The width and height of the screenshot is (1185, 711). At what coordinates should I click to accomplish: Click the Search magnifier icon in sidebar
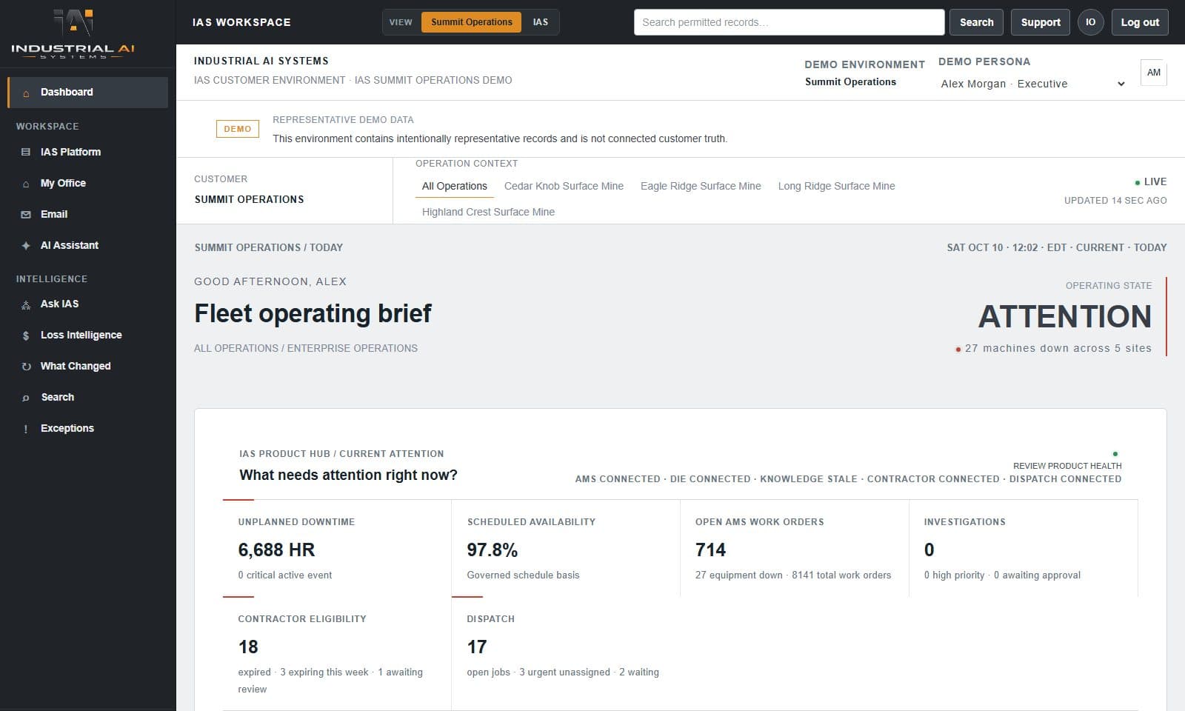tap(26, 398)
